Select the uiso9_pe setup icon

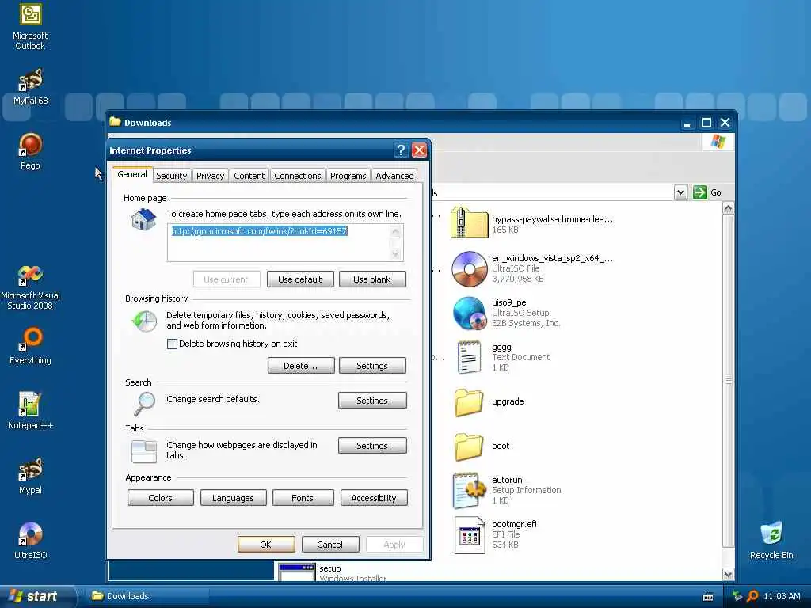pyautogui.click(x=469, y=313)
